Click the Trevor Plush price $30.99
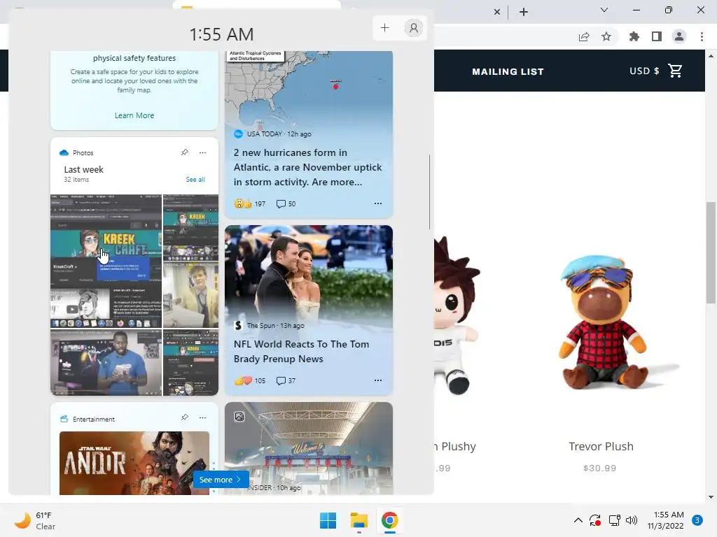 point(599,468)
